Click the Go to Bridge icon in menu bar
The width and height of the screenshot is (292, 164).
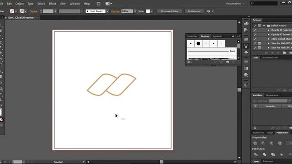99,4
